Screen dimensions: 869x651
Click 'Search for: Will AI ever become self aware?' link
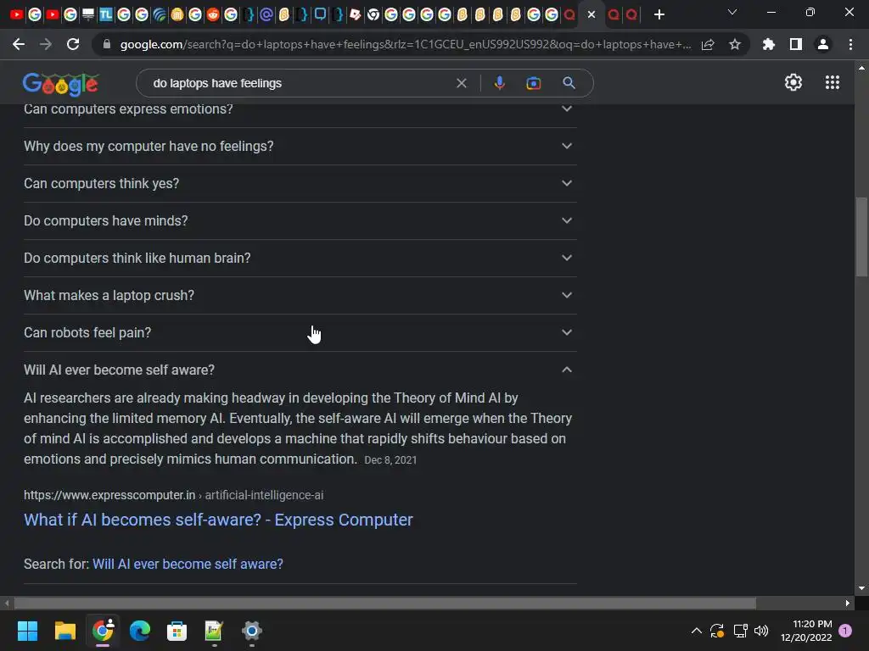coord(188,564)
